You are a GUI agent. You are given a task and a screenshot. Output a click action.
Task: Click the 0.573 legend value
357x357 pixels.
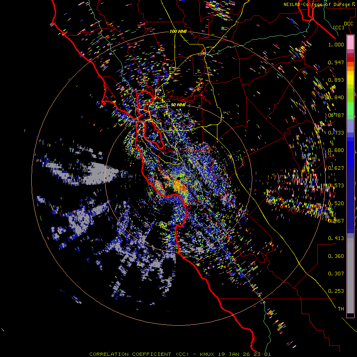336,186
